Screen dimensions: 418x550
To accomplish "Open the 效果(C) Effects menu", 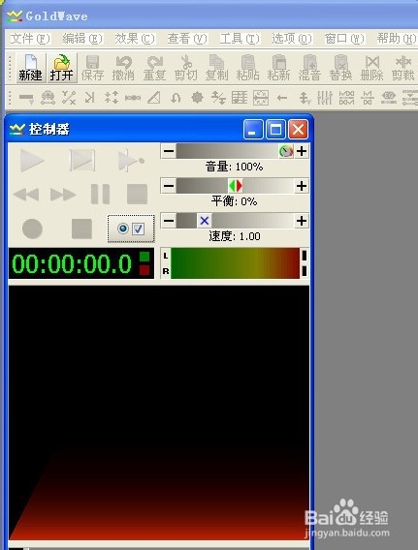I will click(x=135, y=39).
